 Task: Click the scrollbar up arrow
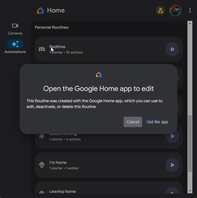(x=190, y=23)
